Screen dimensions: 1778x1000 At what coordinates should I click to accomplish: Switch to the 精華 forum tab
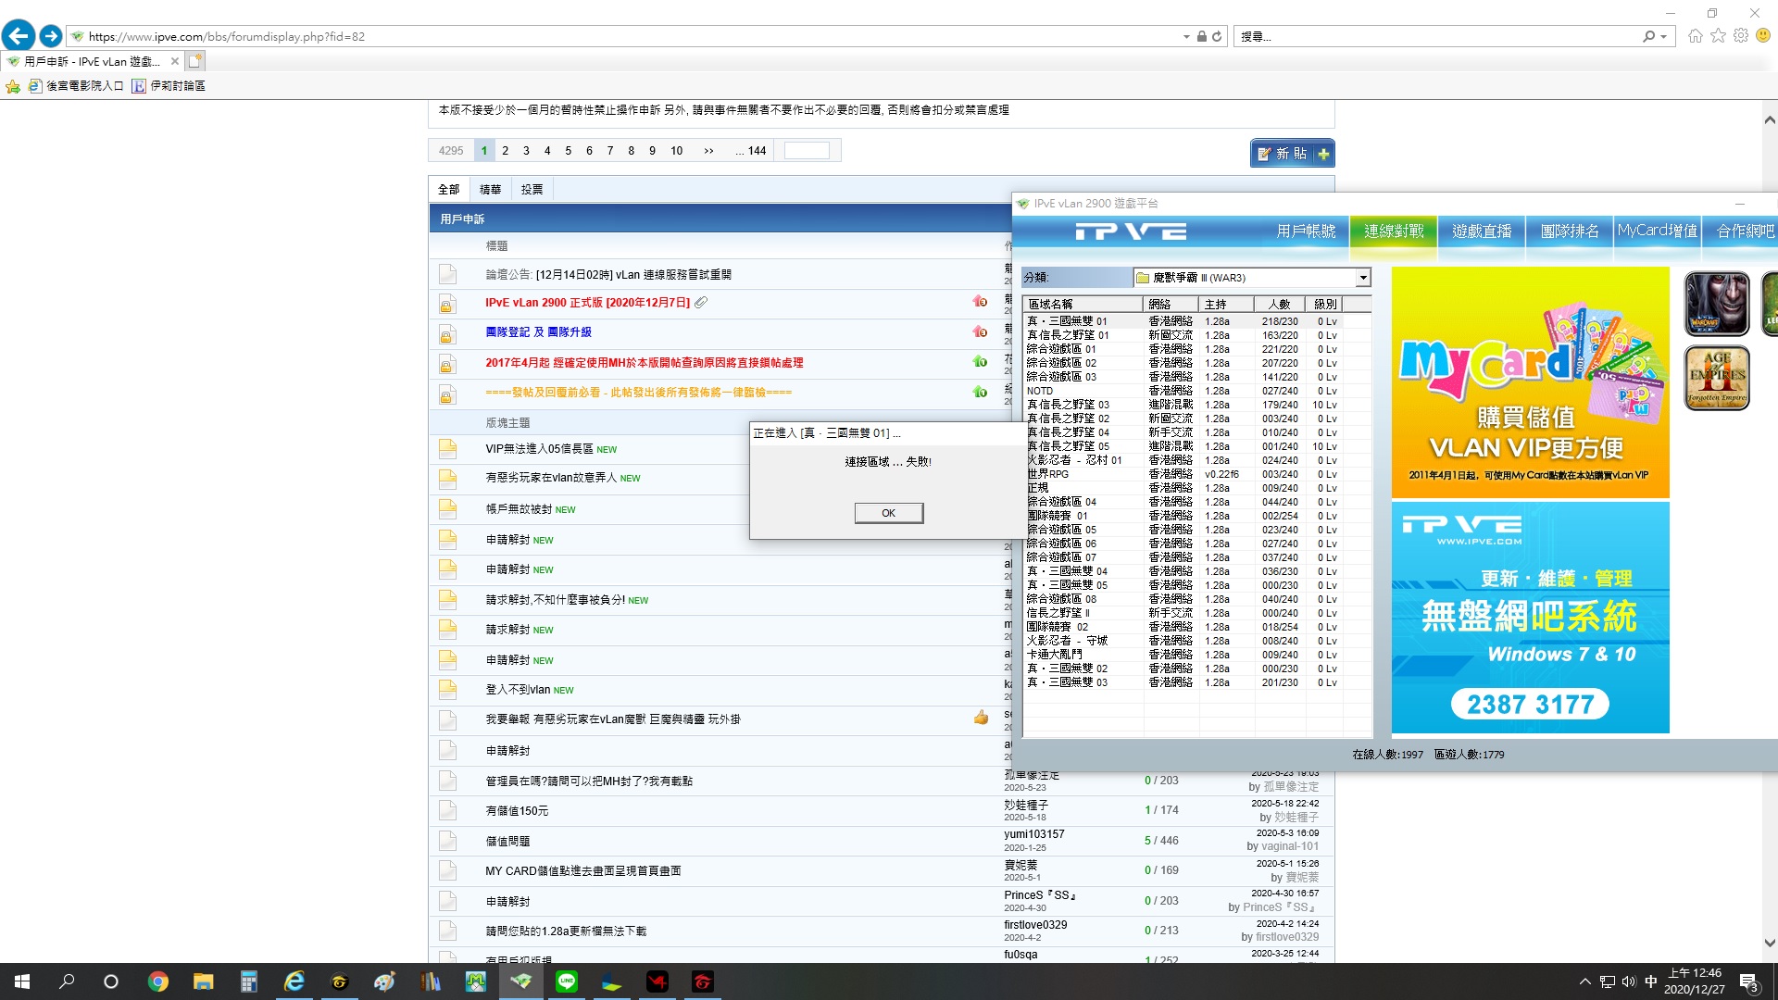click(x=490, y=190)
